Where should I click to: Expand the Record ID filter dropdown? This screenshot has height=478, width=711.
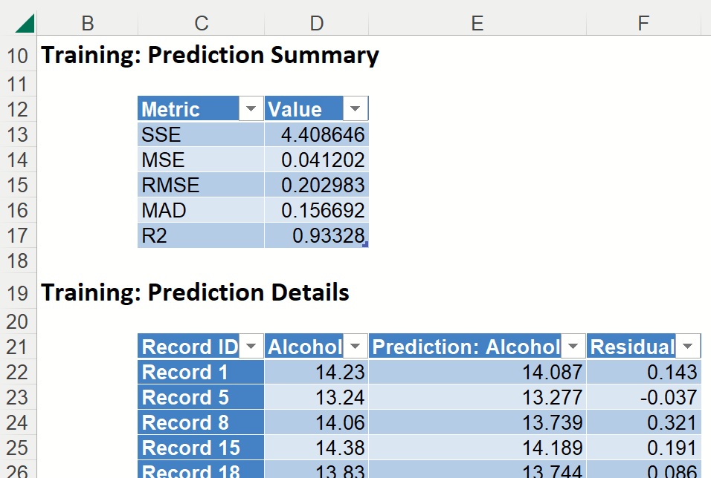(x=251, y=347)
